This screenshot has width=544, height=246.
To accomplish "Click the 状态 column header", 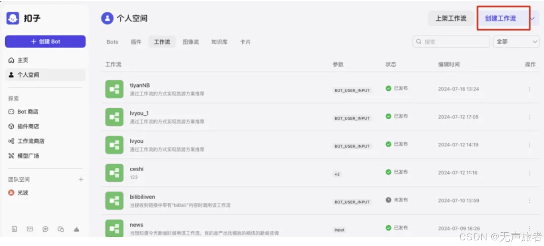I will [391, 64].
